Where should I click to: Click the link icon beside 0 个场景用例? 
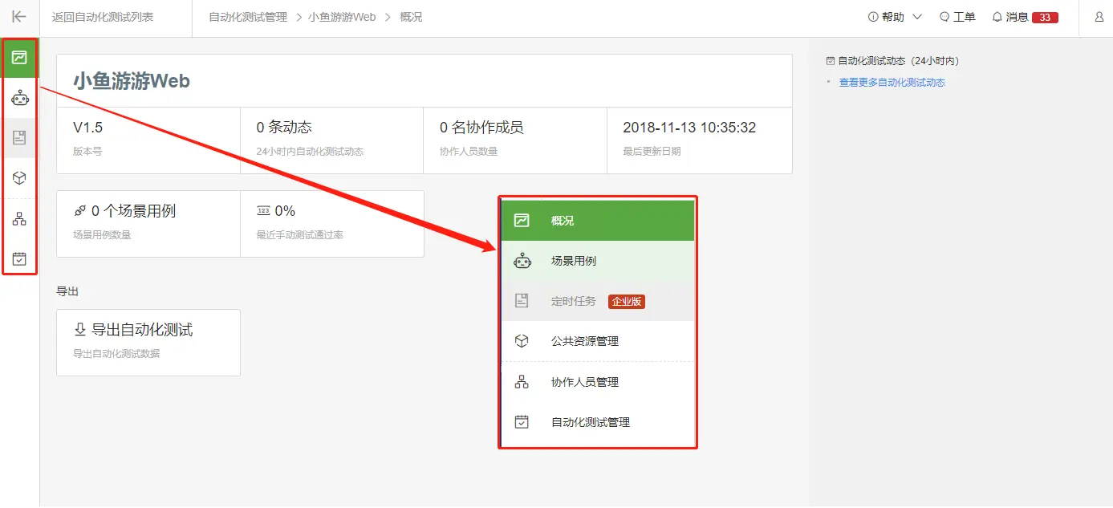point(79,211)
